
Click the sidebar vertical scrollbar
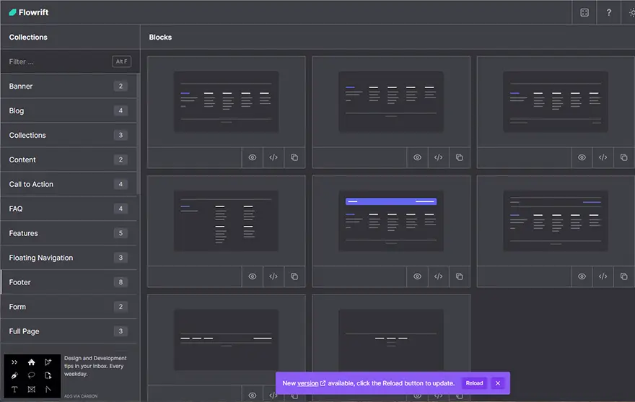click(x=138, y=134)
